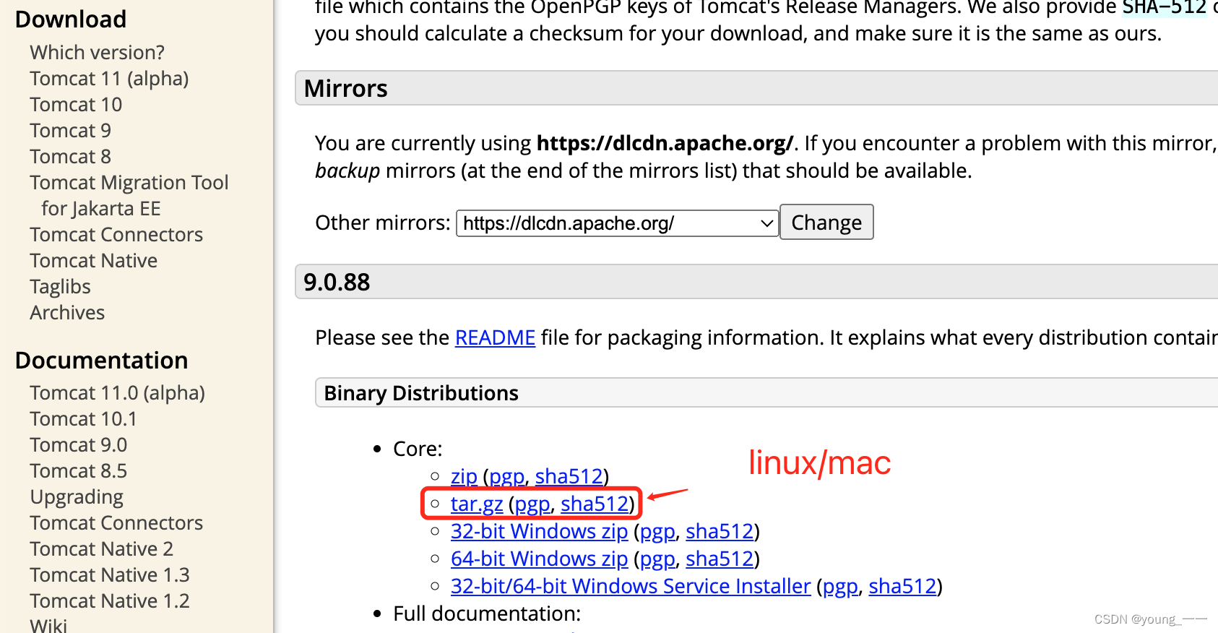Click the Change mirror button

click(x=826, y=223)
